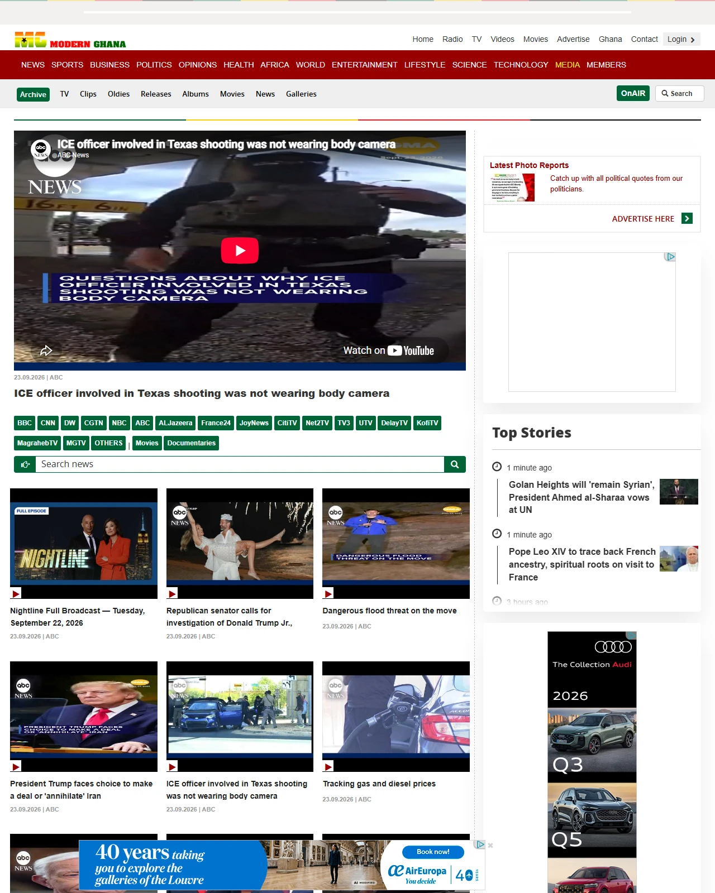Click into the Search news field
Screen dimensions: 715x893
click(x=240, y=464)
